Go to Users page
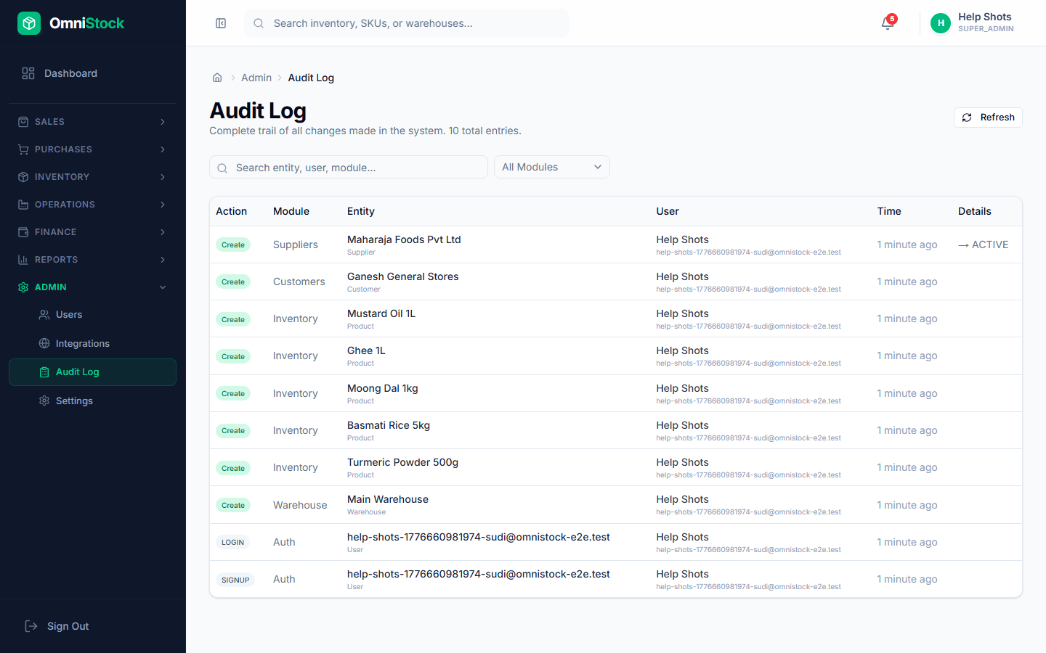 click(93, 315)
